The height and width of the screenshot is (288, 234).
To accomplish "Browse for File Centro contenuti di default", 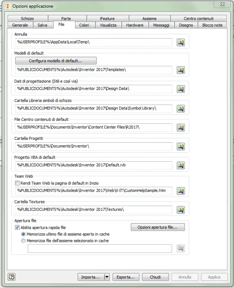I will [181, 127].
